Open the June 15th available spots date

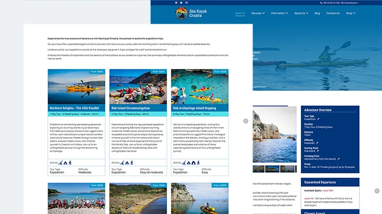point(328,191)
